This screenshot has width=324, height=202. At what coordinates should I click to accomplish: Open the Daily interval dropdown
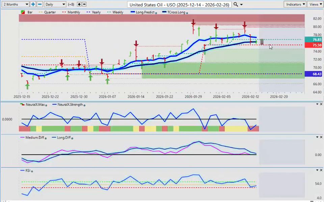[55, 4]
